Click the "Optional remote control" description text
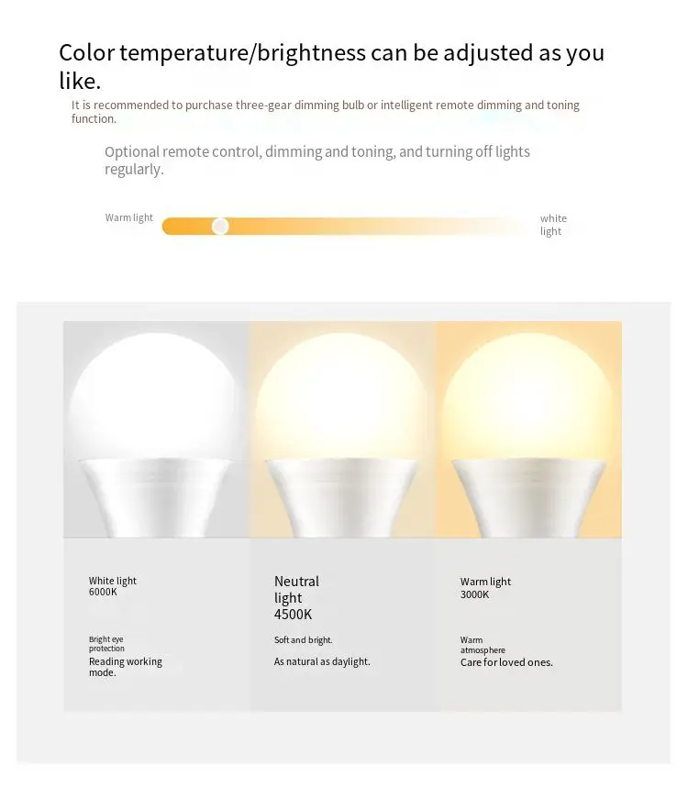The image size is (688, 810). (x=316, y=160)
